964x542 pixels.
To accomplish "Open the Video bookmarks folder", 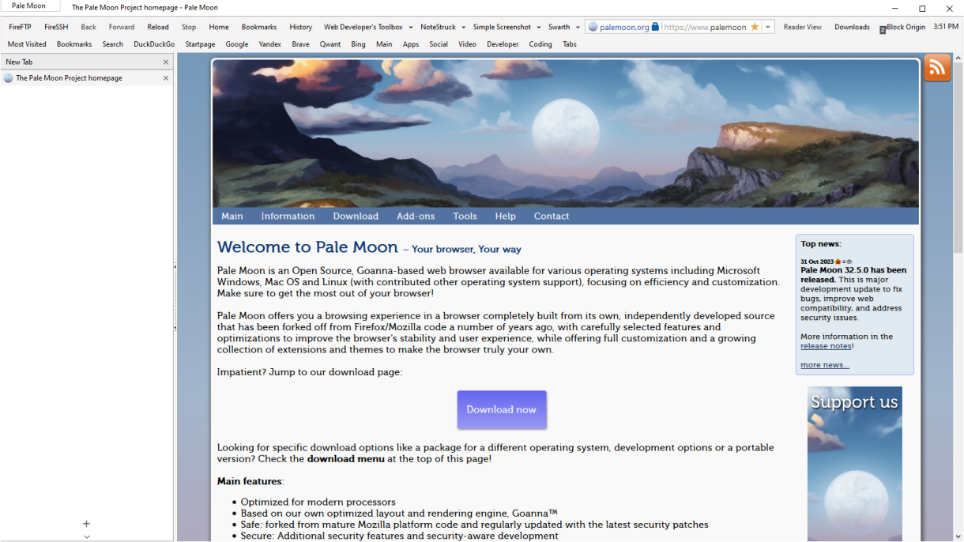I will [467, 44].
